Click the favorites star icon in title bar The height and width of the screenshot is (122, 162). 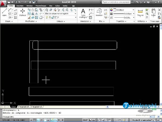click(x=144, y=2)
